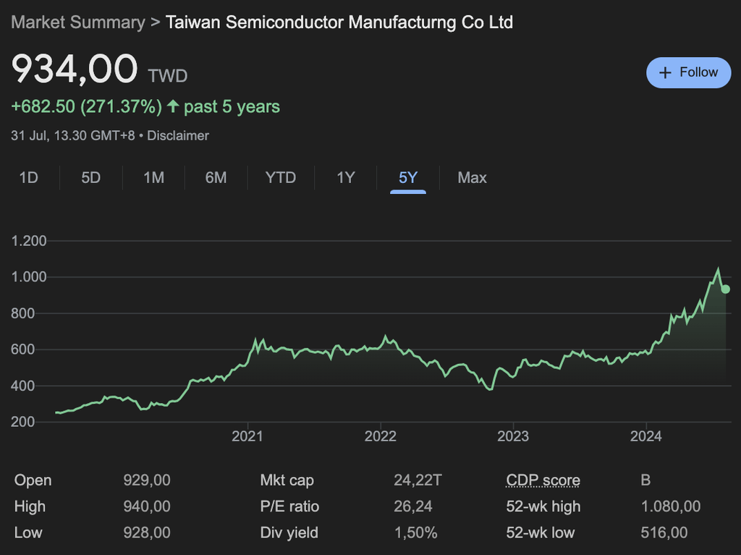The height and width of the screenshot is (555, 741).
Task: Switch chart to 6M range
Action: click(216, 177)
